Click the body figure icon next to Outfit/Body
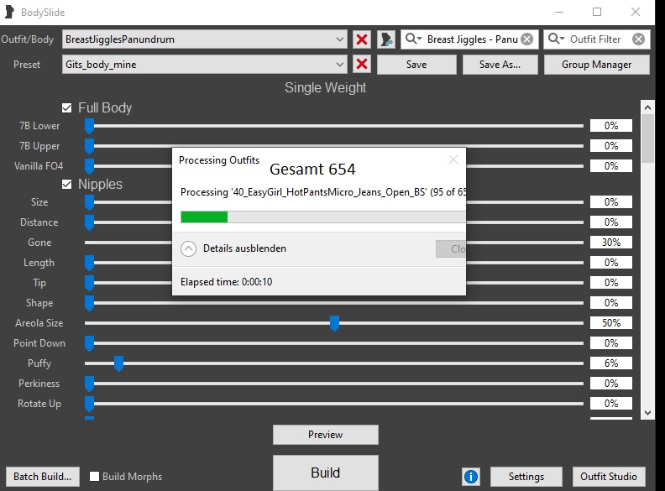Viewport: 665px width, 491px height. coord(386,39)
